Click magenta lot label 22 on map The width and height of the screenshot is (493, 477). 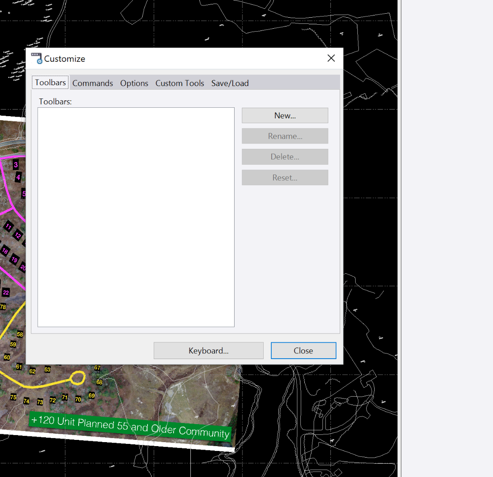click(x=6, y=292)
